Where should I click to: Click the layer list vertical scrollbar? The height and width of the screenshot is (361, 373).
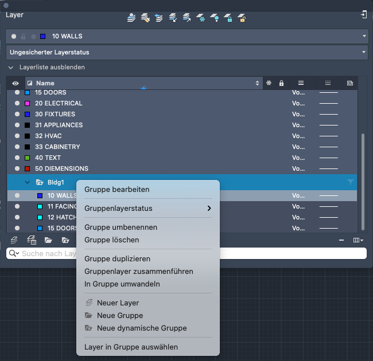point(363,182)
